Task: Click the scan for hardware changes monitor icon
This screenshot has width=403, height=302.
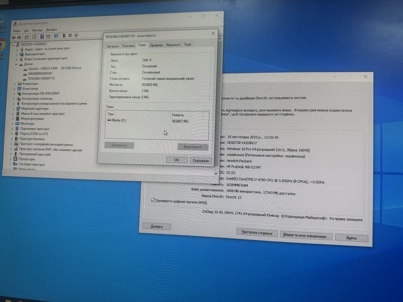Action: point(56,36)
